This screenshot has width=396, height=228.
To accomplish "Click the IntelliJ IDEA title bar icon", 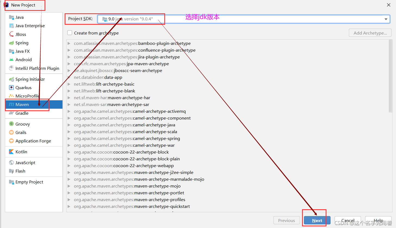I will pyautogui.click(x=6, y=5).
